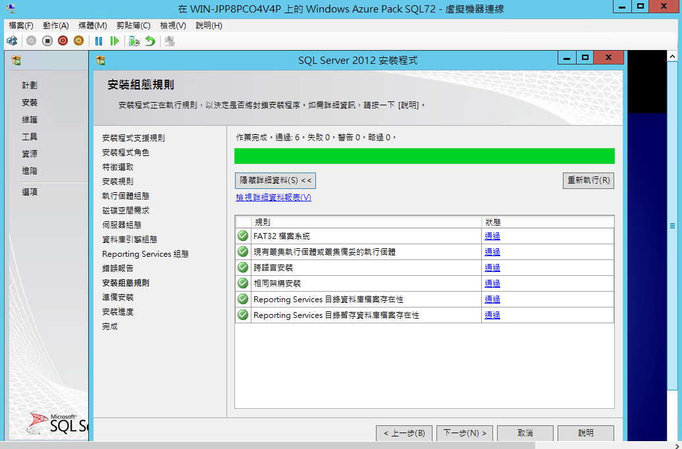Open the 通過 link for 相同架構安裝
Image resolution: width=682 pixels, height=449 pixels.
(x=492, y=283)
